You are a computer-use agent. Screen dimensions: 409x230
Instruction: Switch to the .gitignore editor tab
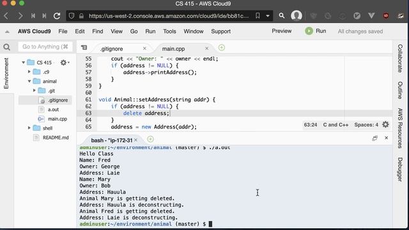[x=112, y=49]
